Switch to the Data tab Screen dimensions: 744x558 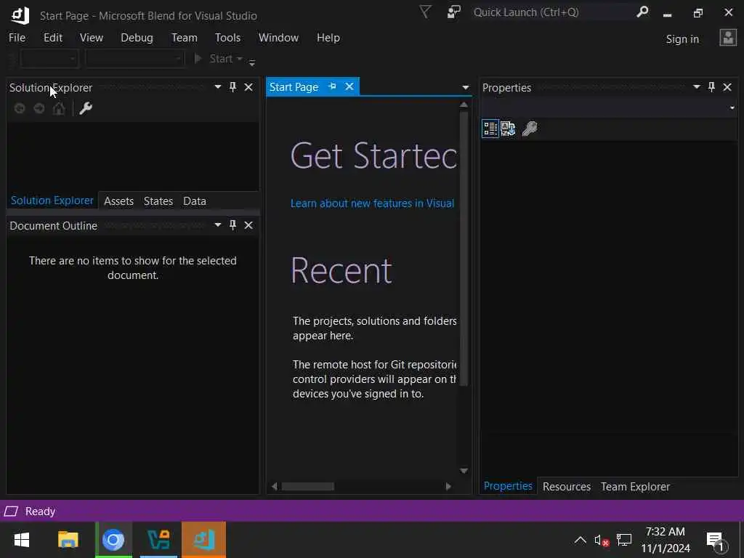coord(195,201)
